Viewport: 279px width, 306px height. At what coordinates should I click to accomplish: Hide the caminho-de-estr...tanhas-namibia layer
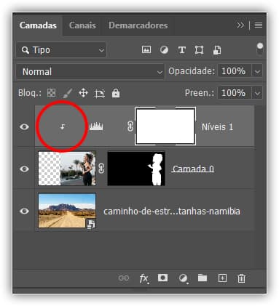tap(24, 212)
